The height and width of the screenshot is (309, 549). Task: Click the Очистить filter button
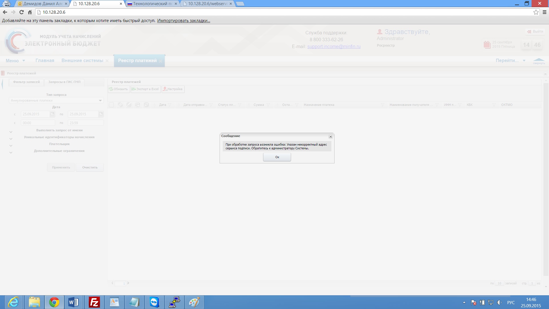pyautogui.click(x=90, y=167)
